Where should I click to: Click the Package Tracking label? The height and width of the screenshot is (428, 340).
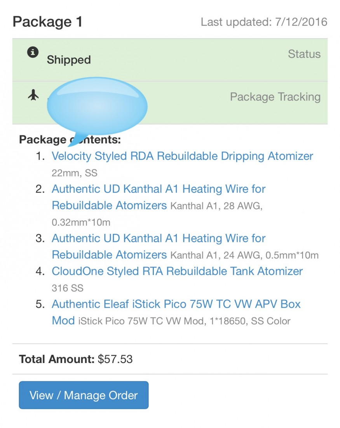(x=275, y=97)
